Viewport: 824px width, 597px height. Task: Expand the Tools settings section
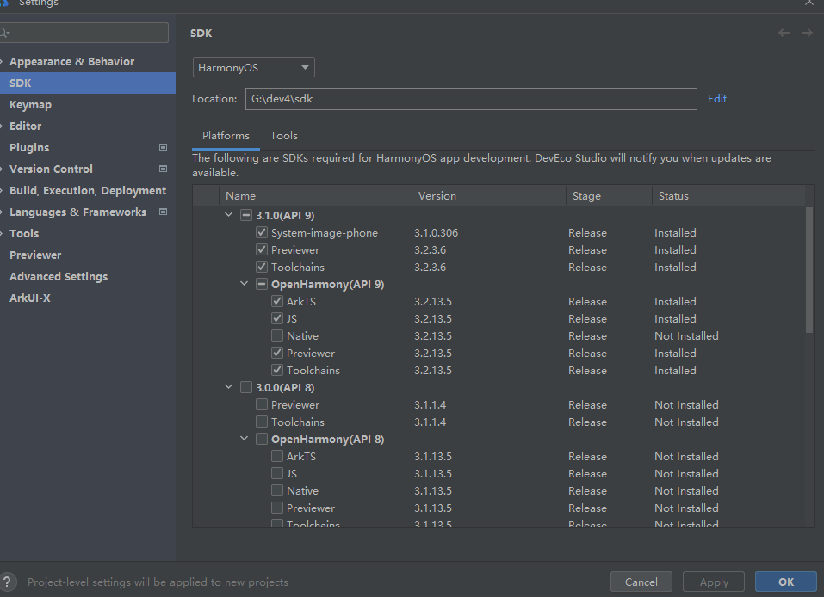2,234
